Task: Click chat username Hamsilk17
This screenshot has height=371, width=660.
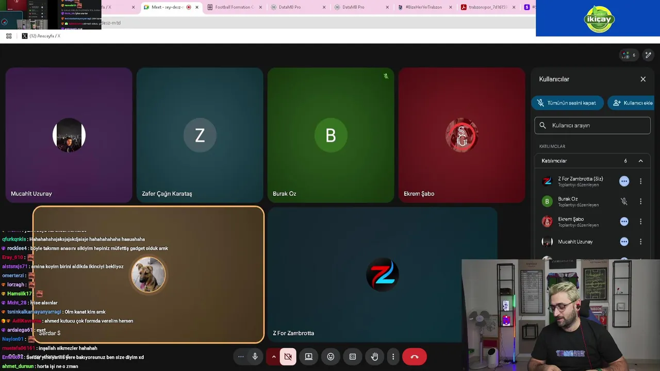Action: [20, 294]
